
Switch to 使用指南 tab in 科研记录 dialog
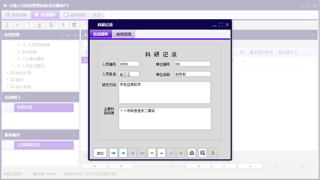click(123, 34)
